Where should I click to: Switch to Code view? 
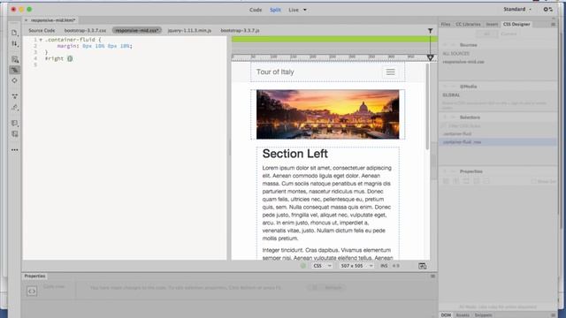pyautogui.click(x=256, y=10)
